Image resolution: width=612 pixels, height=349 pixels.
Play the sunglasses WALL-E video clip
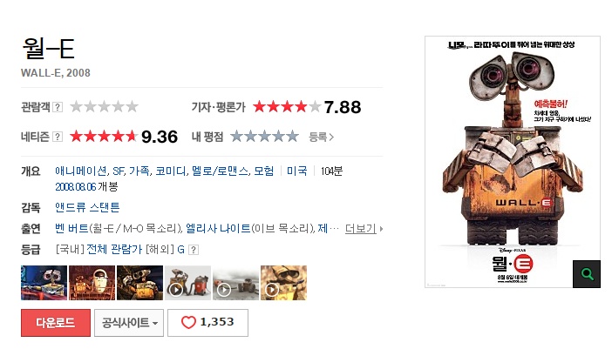(x=283, y=283)
